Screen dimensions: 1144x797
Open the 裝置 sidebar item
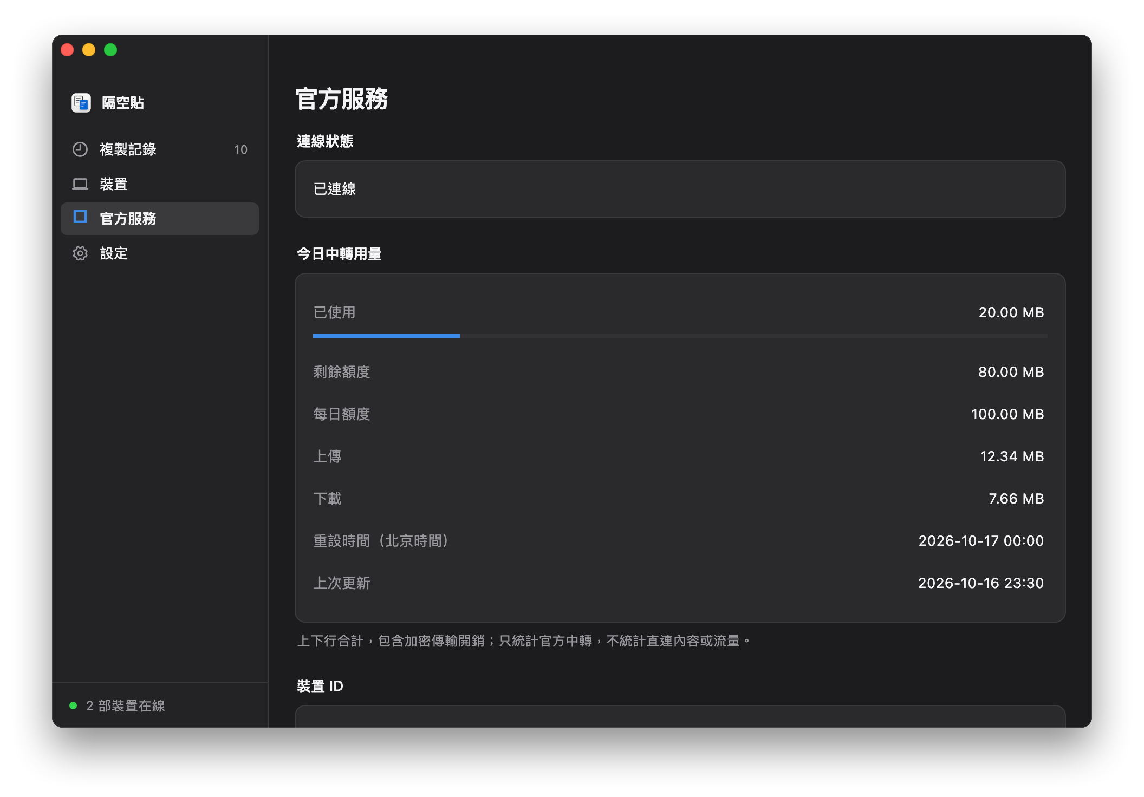[x=160, y=184]
